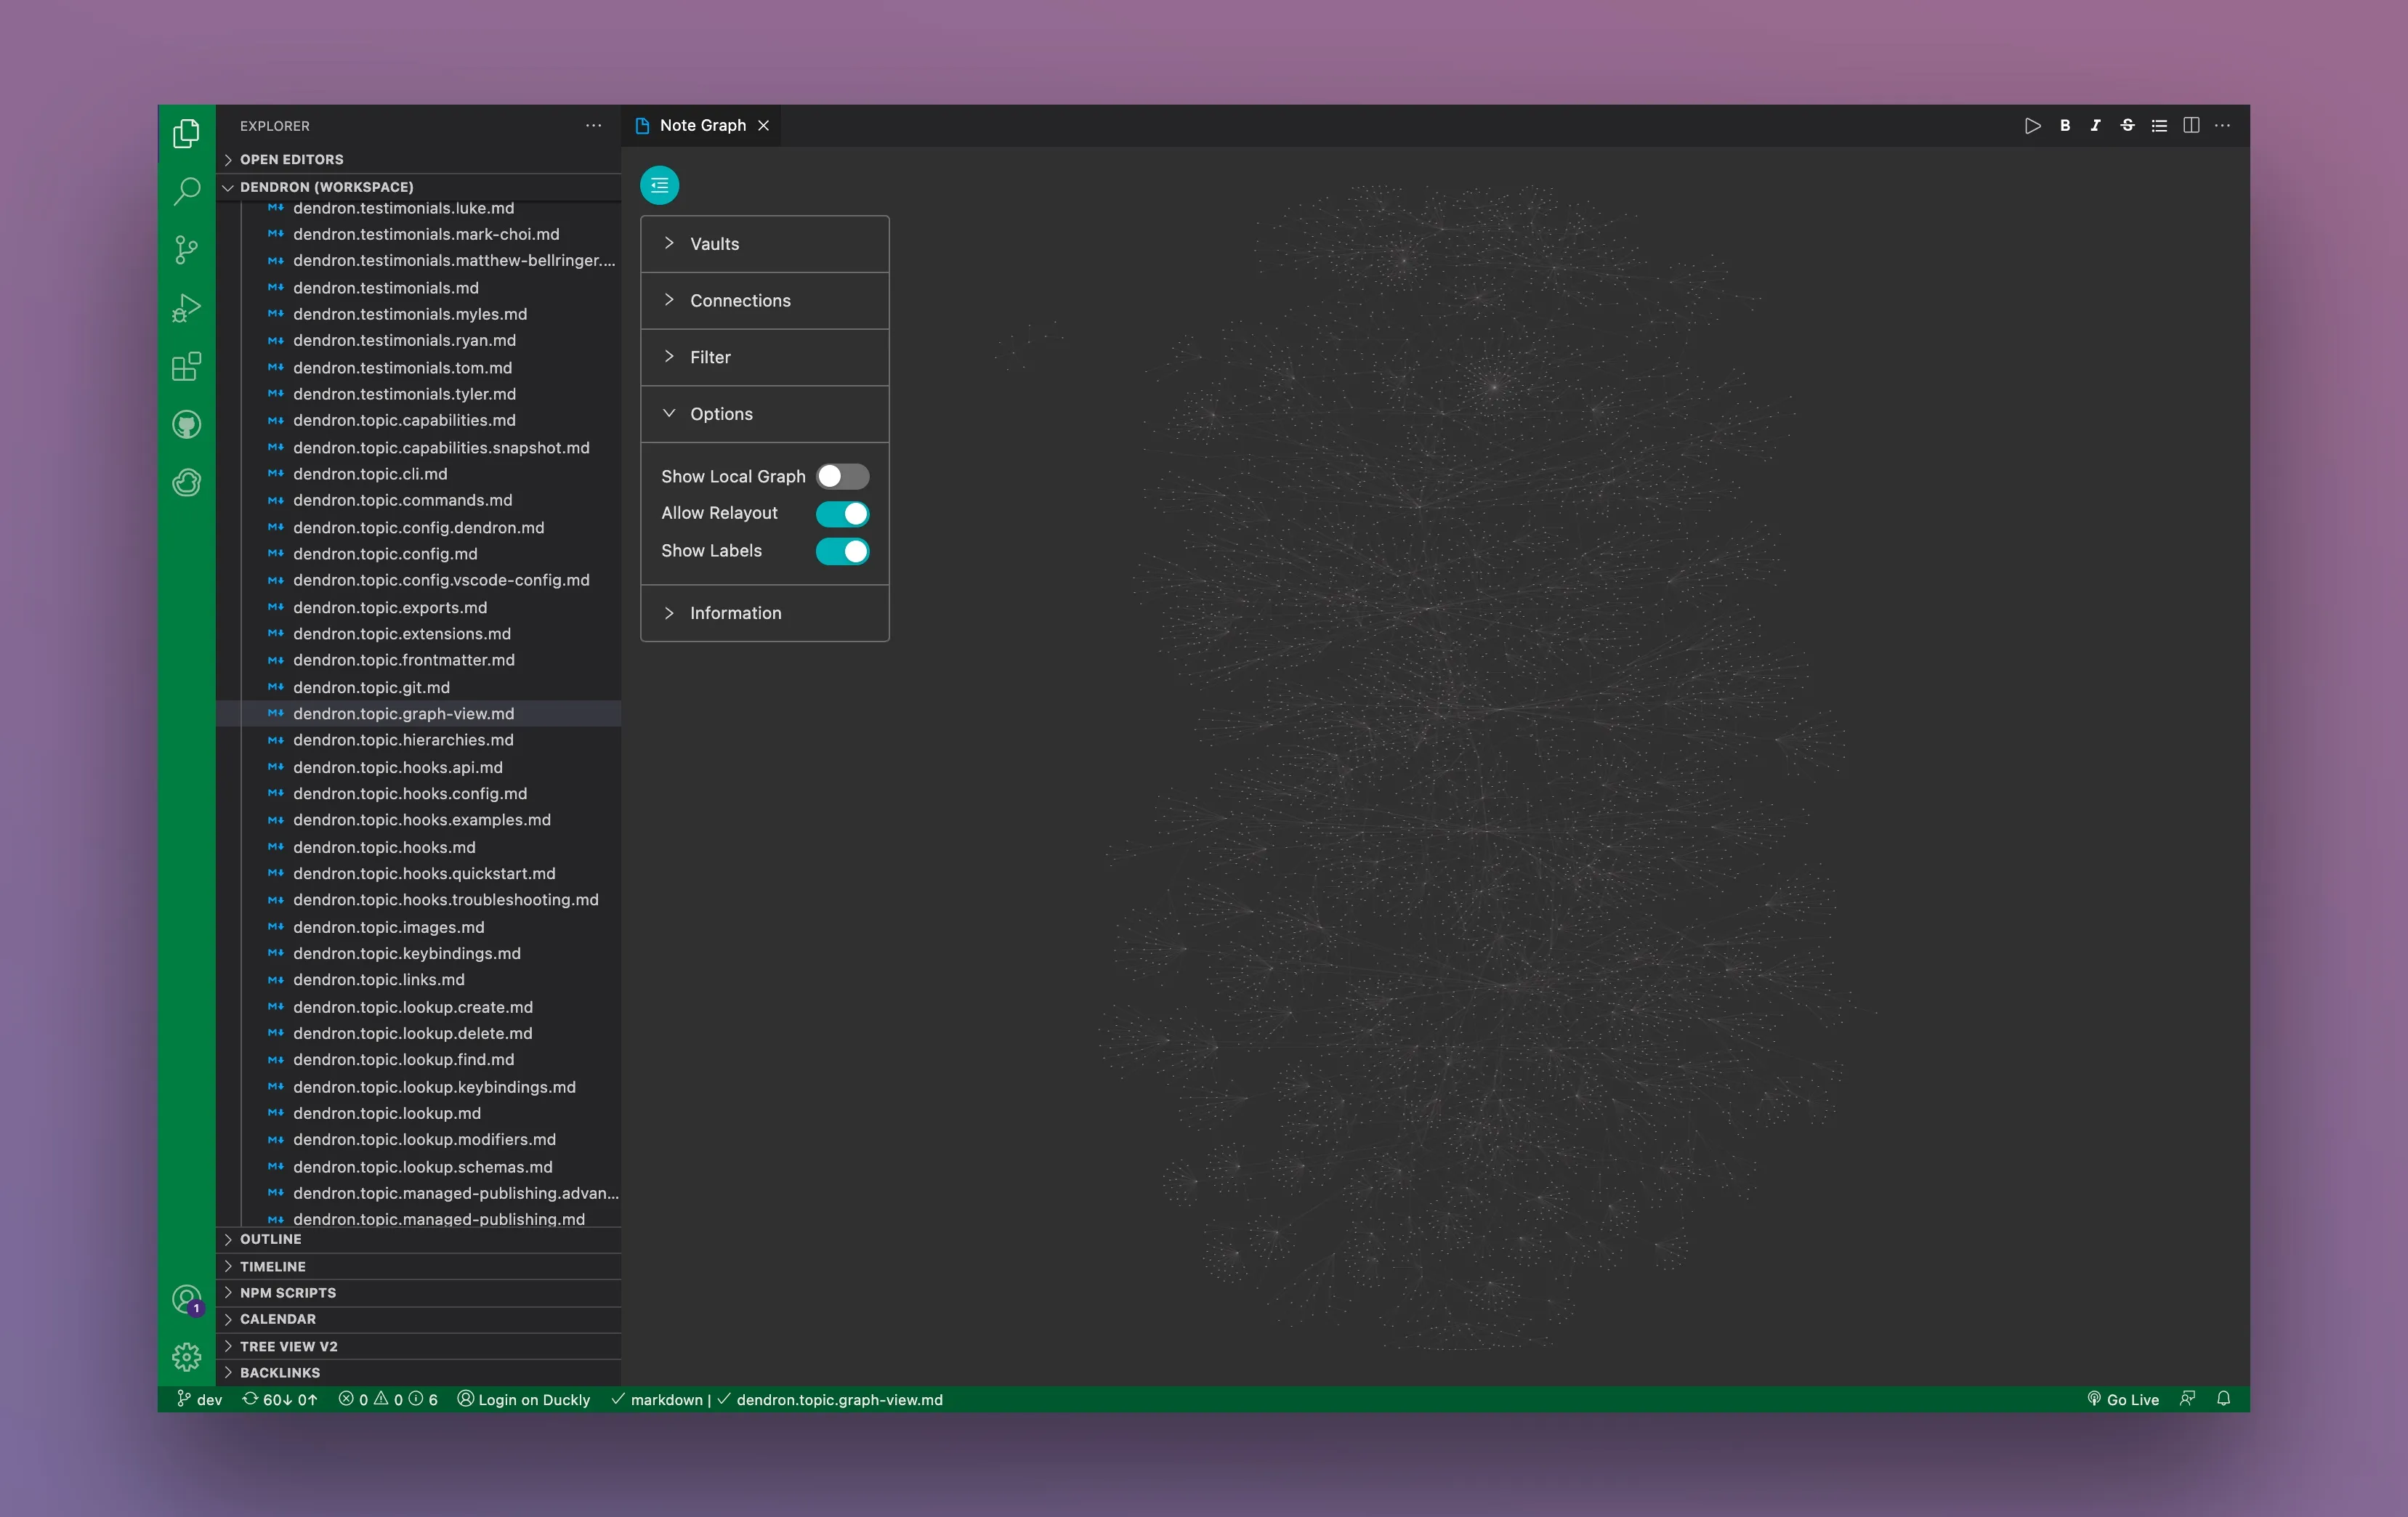
Task: Open dendron.topic.graph-view.md in file tree
Action: click(418, 713)
